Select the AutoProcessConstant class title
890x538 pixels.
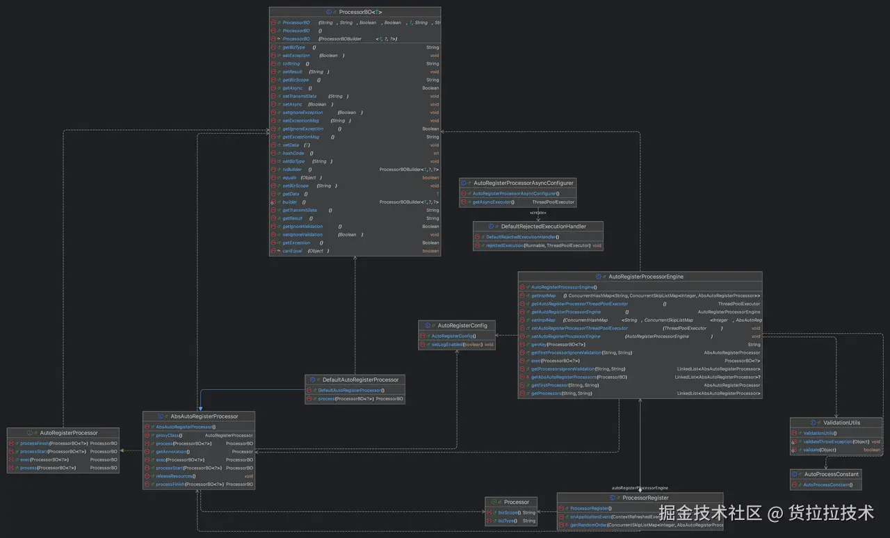point(831,474)
